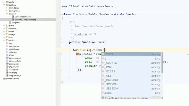Choose variable i from the completion list
189x106 pixels.
click(131, 59)
